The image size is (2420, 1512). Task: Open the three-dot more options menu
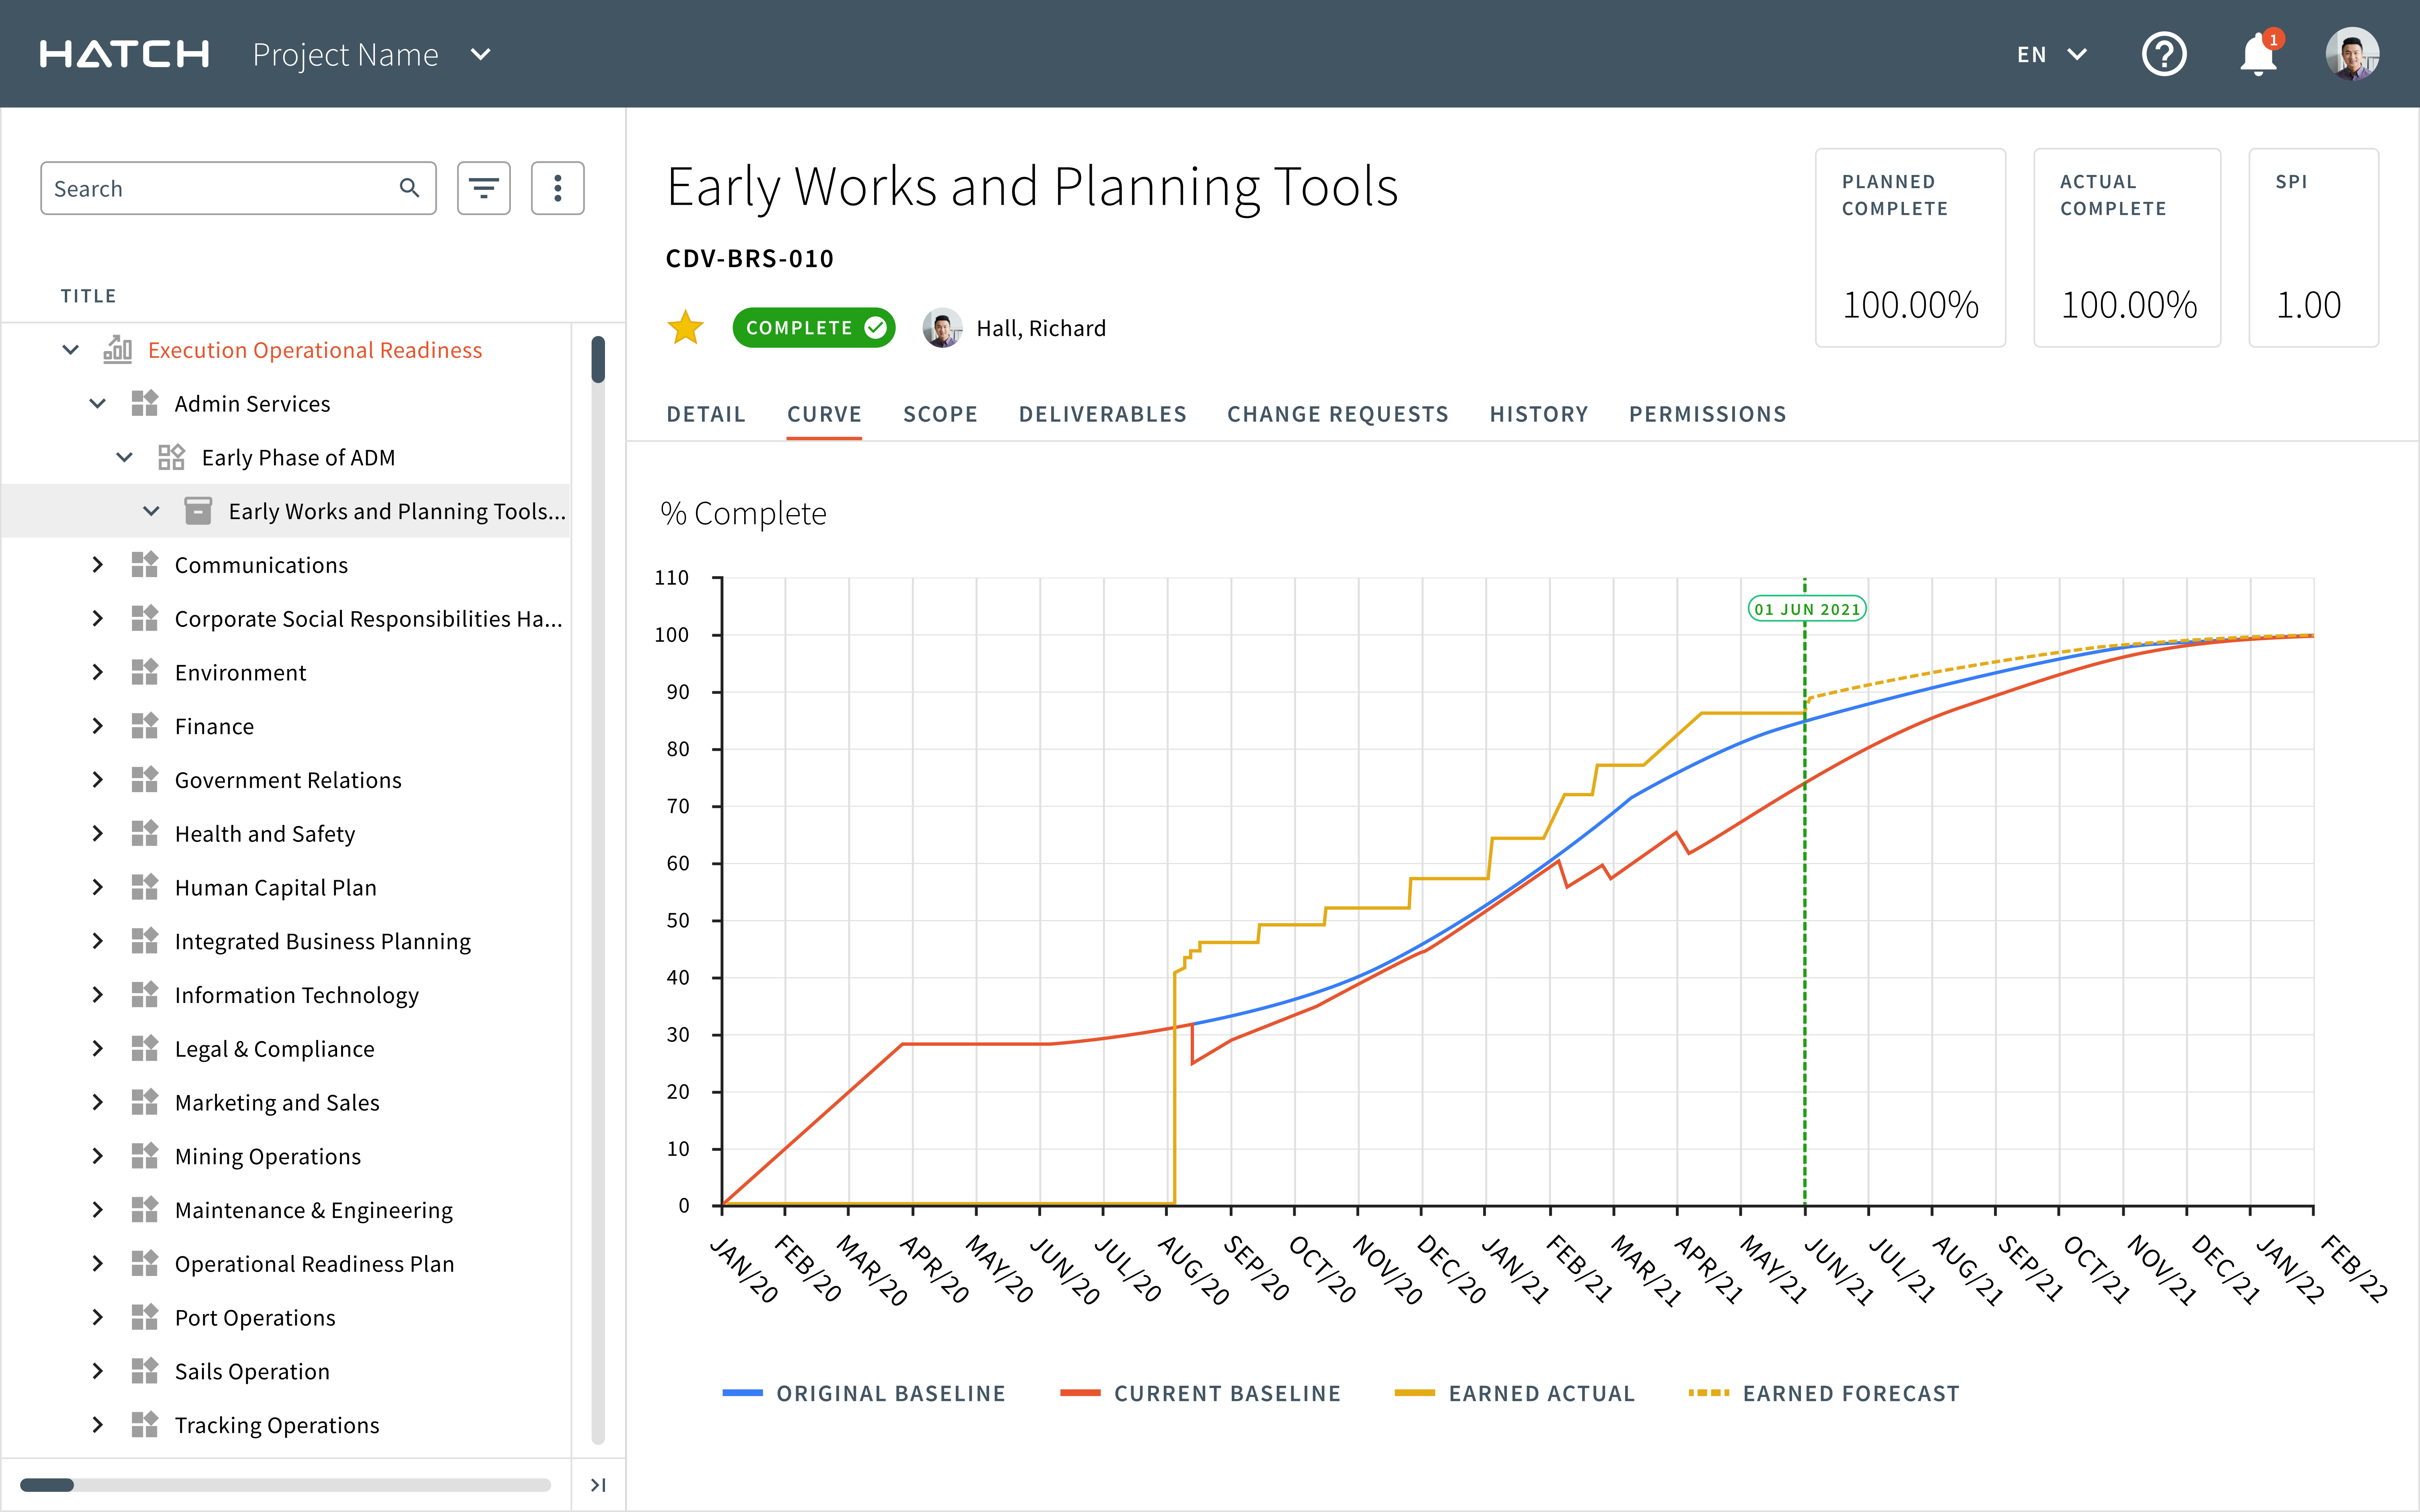[557, 188]
